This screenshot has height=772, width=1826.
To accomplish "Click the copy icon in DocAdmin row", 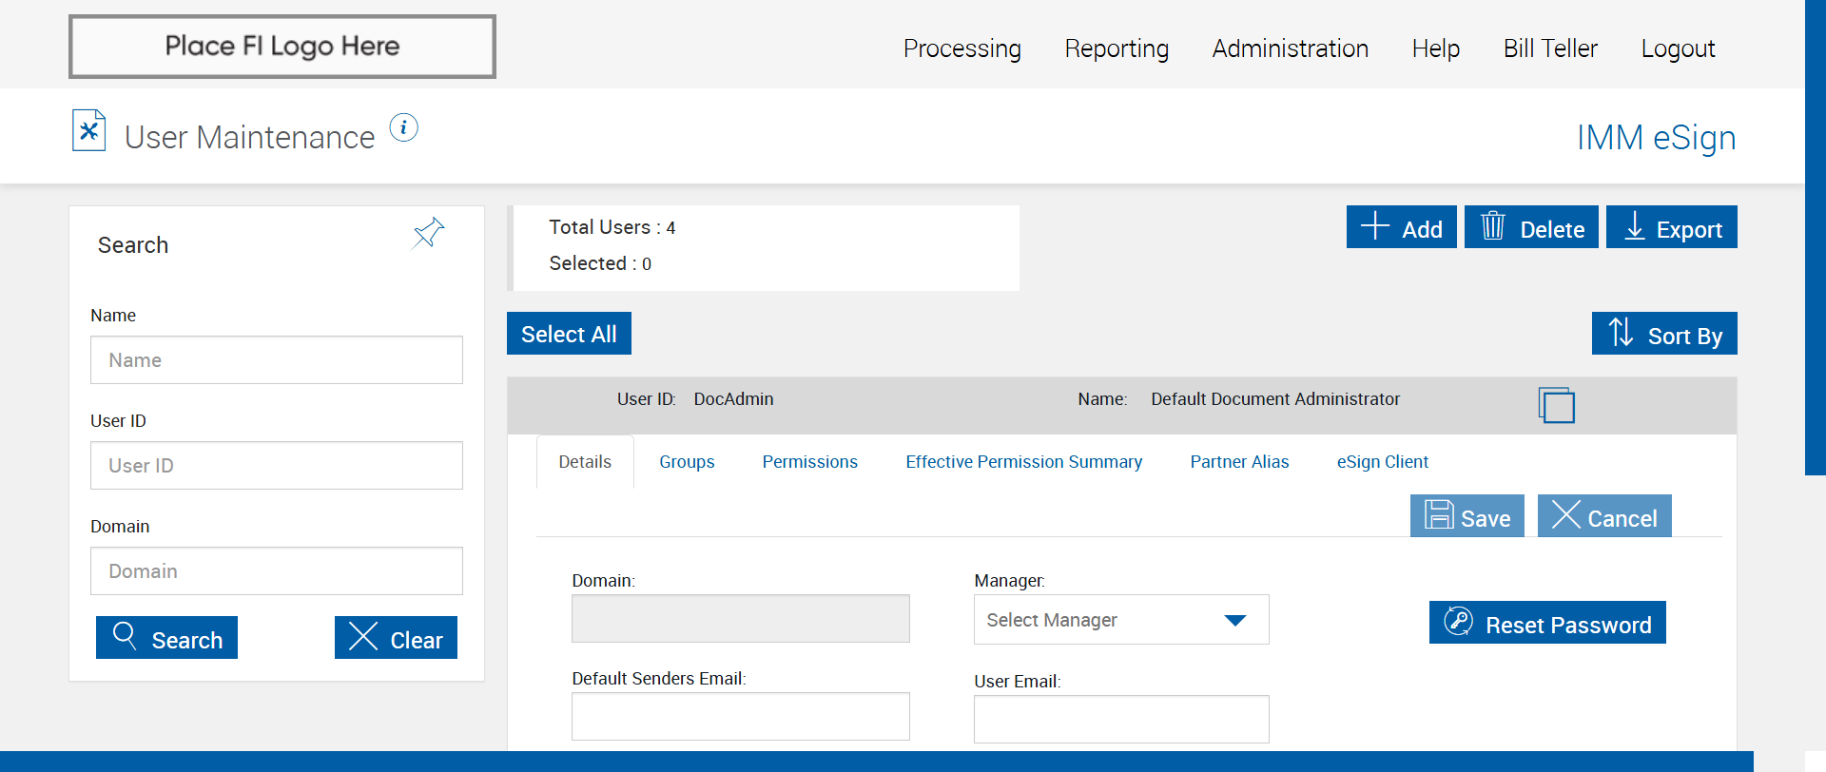I will 1556,405.
